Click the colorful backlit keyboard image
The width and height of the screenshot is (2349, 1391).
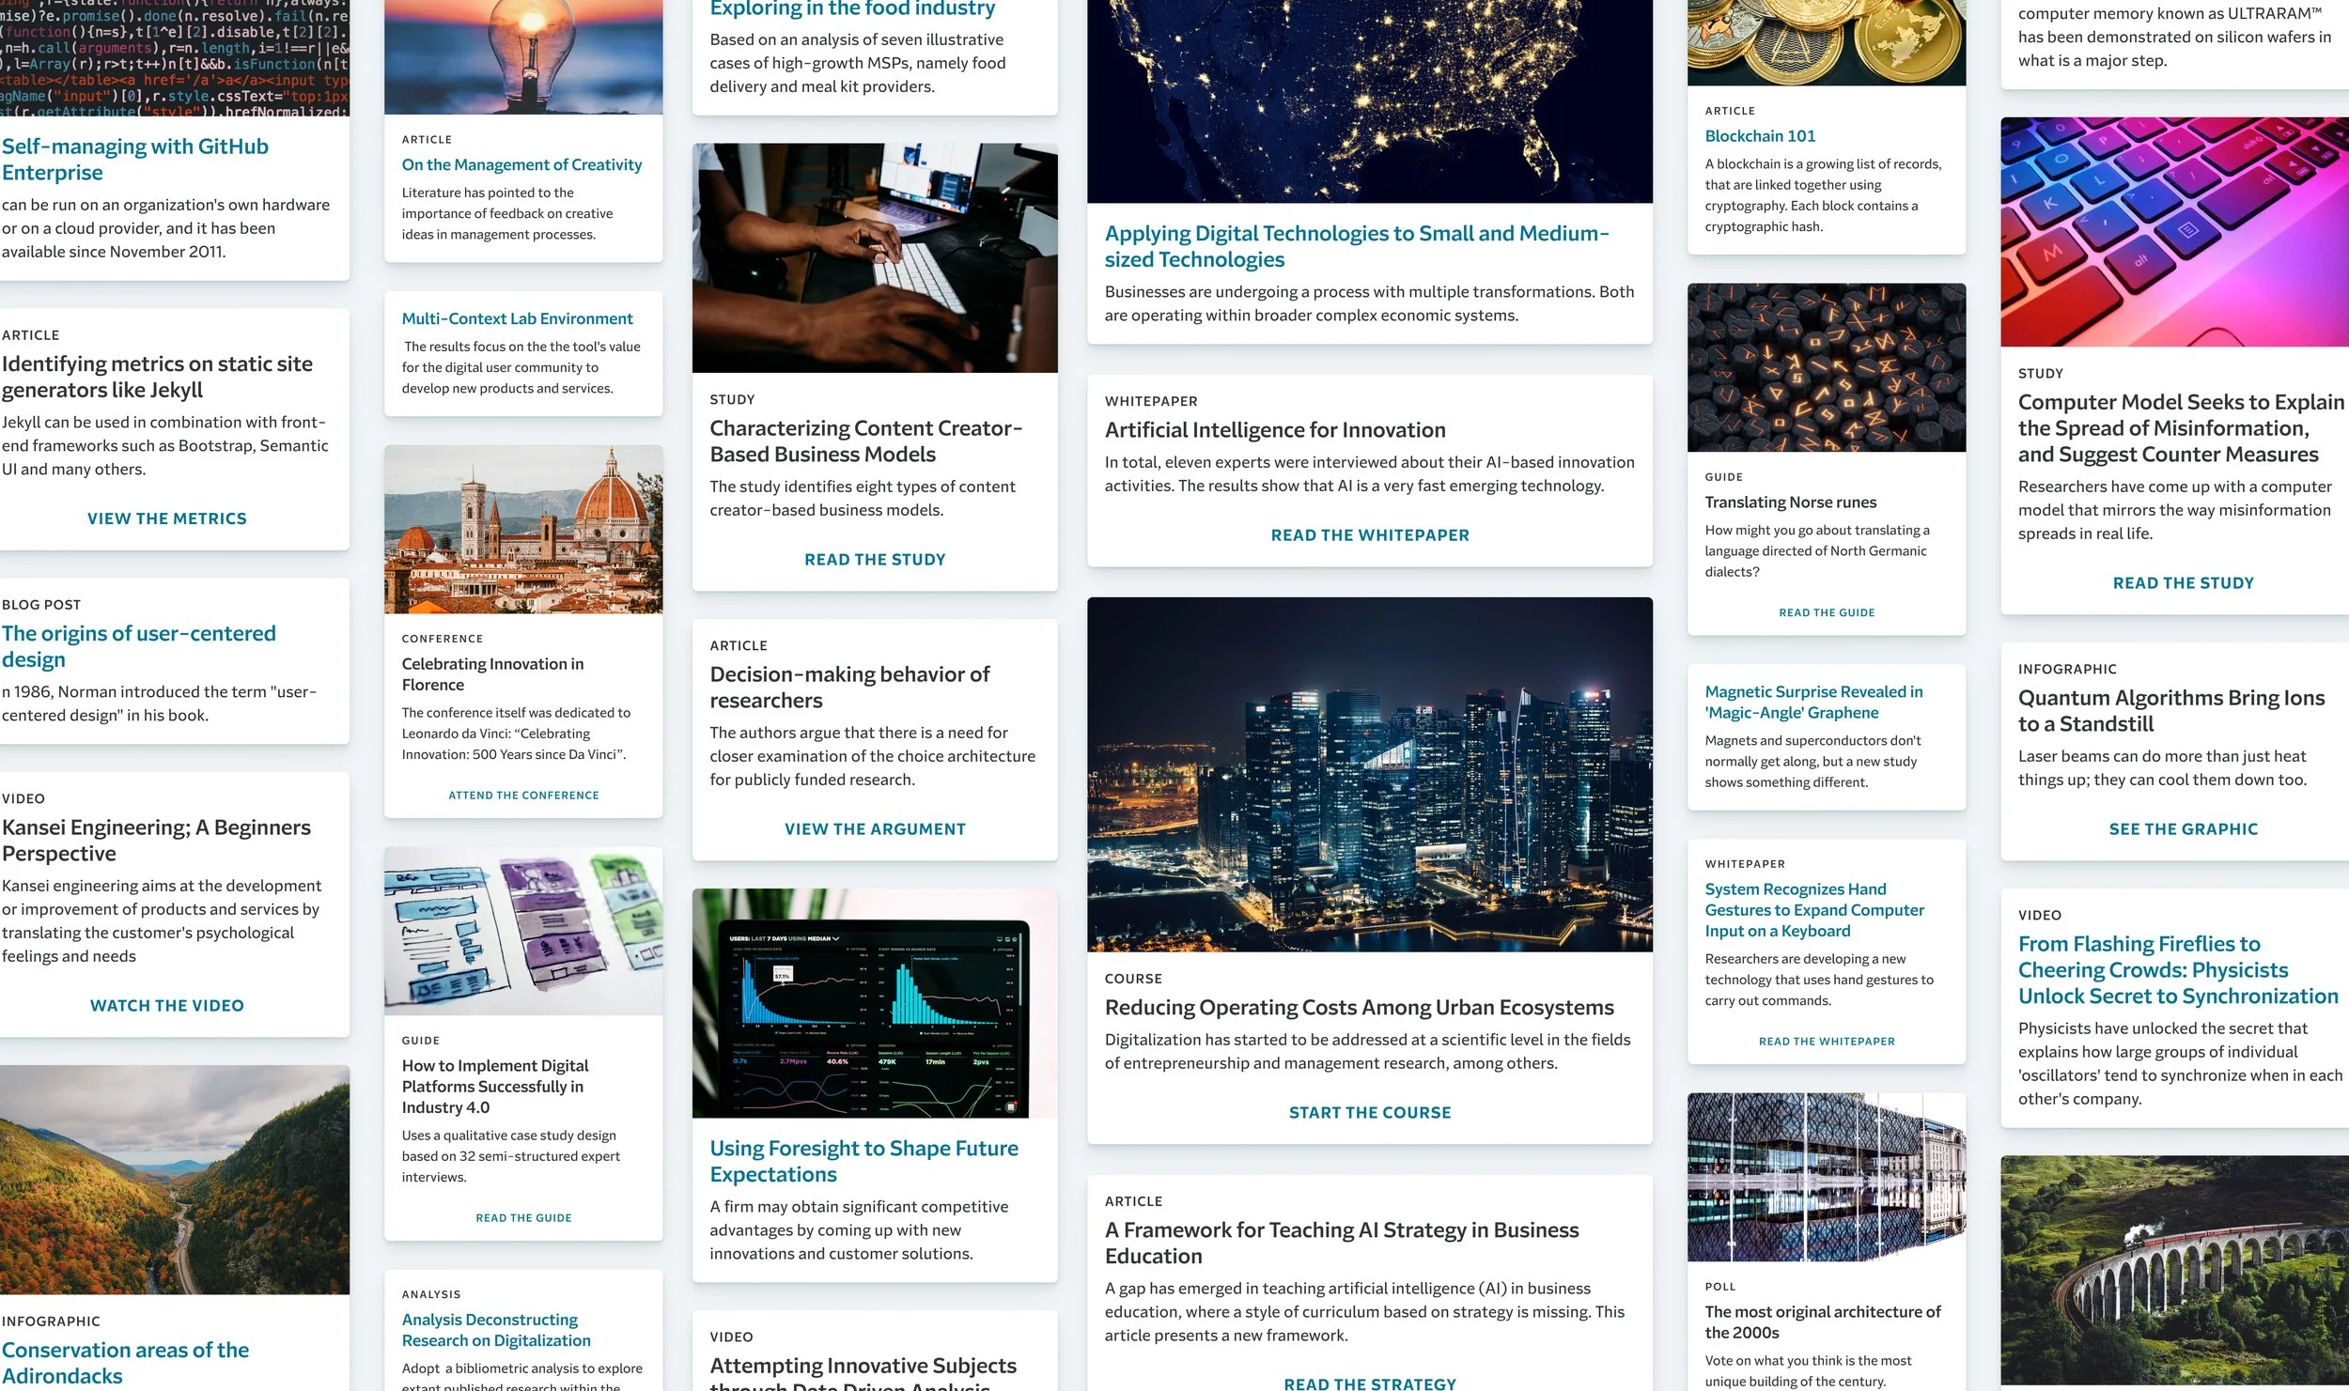[x=2173, y=231]
